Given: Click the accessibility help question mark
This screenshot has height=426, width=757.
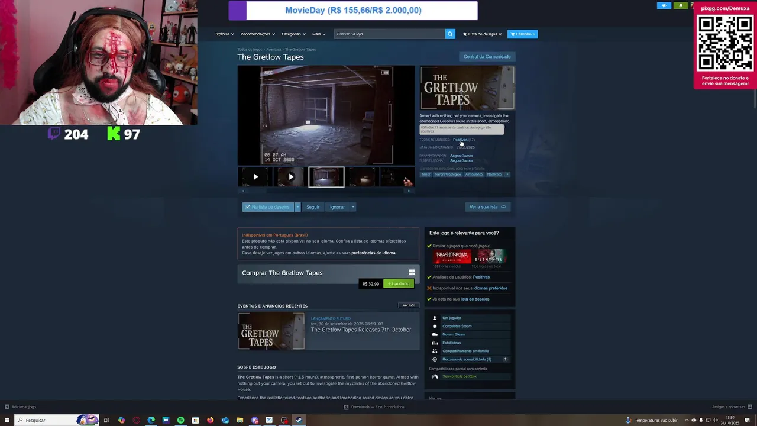Looking at the screenshot, I should coord(505,359).
